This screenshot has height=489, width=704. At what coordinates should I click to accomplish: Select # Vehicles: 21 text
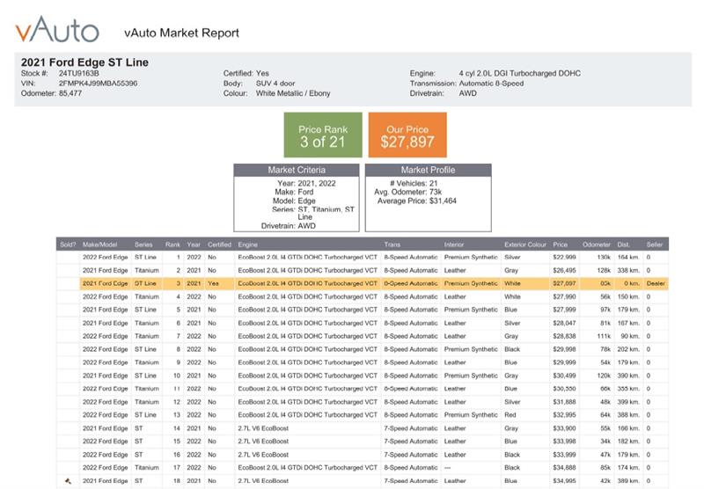pos(414,184)
